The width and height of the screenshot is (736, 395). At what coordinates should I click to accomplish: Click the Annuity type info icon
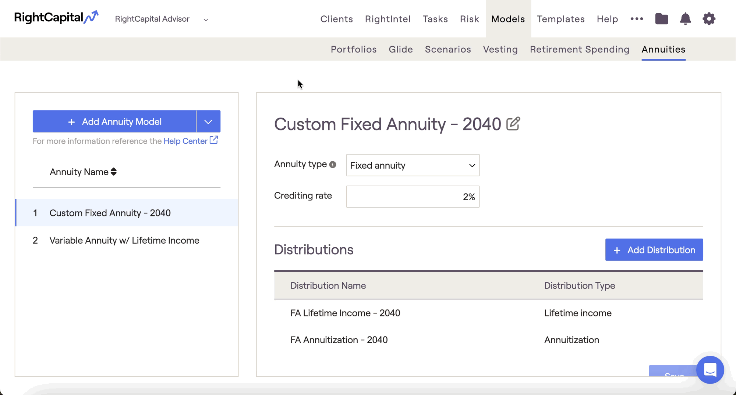pyautogui.click(x=333, y=165)
